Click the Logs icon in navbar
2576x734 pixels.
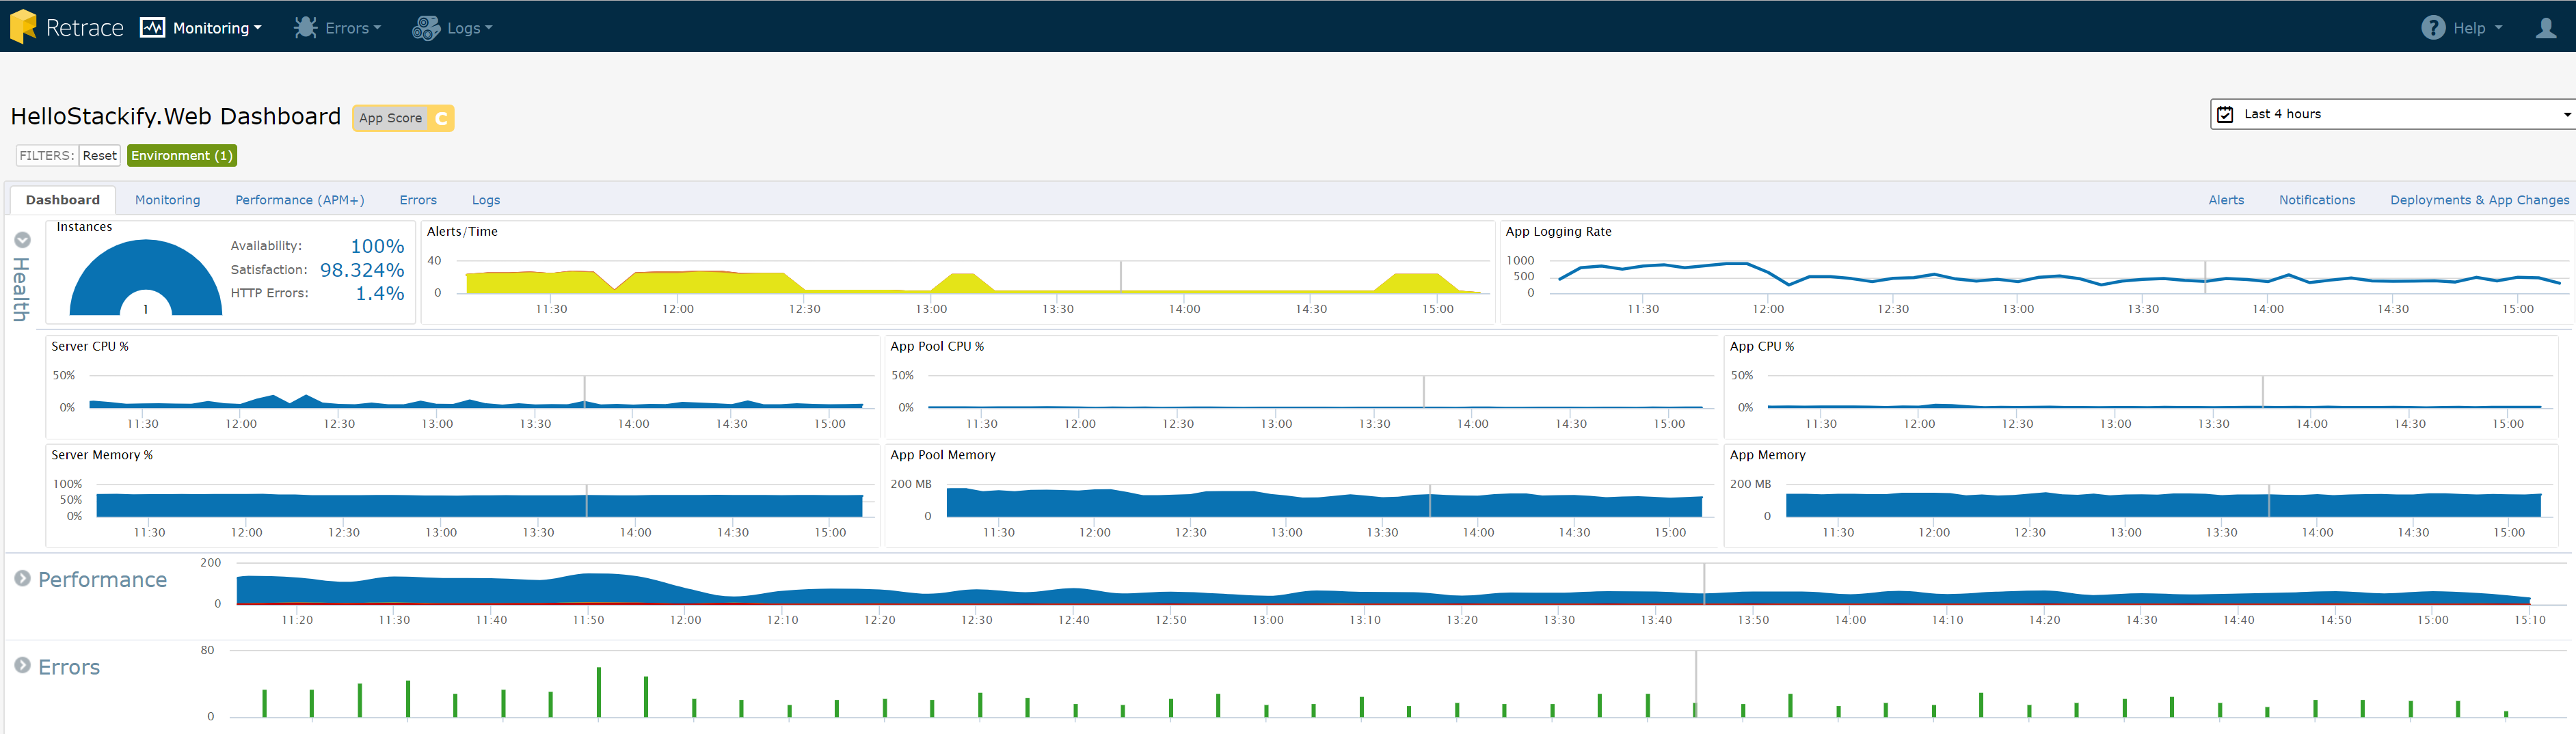point(426,28)
